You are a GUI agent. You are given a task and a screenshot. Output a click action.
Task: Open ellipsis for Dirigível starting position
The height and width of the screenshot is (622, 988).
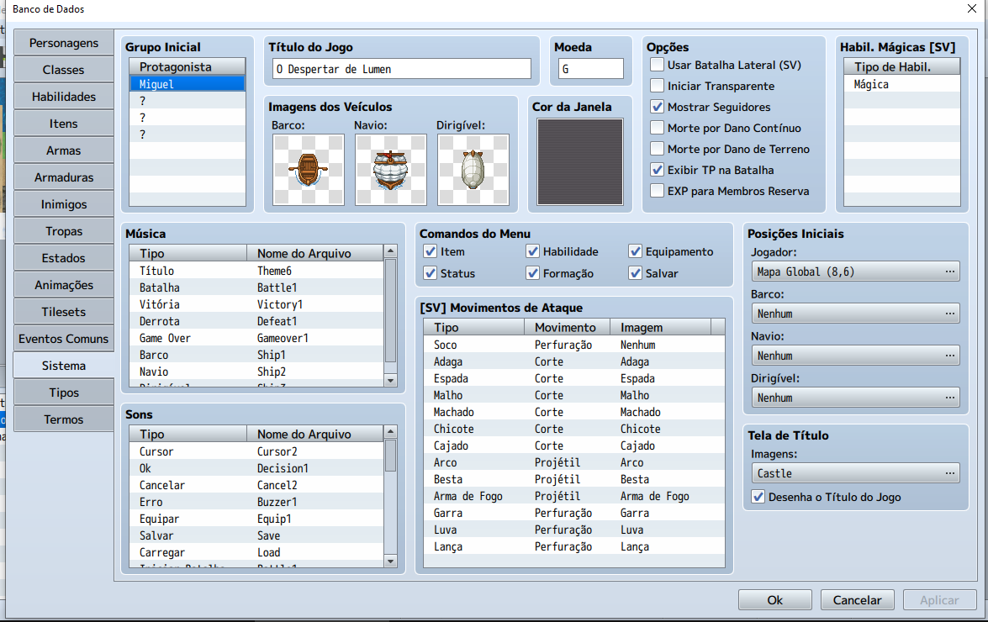[x=950, y=398]
